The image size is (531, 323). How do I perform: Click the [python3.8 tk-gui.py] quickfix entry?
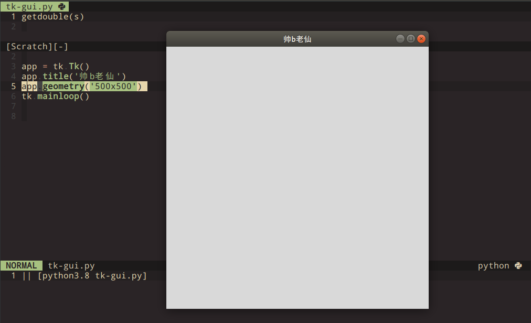pyautogui.click(x=92, y=276)
